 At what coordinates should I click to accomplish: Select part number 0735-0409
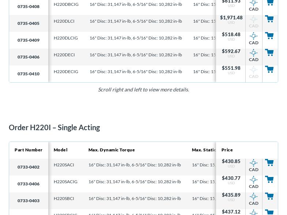coord(29,40)
